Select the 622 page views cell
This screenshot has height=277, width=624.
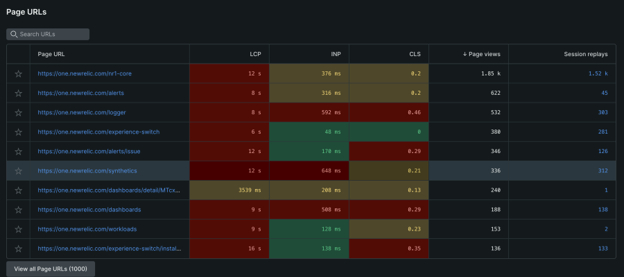[469, 93]
